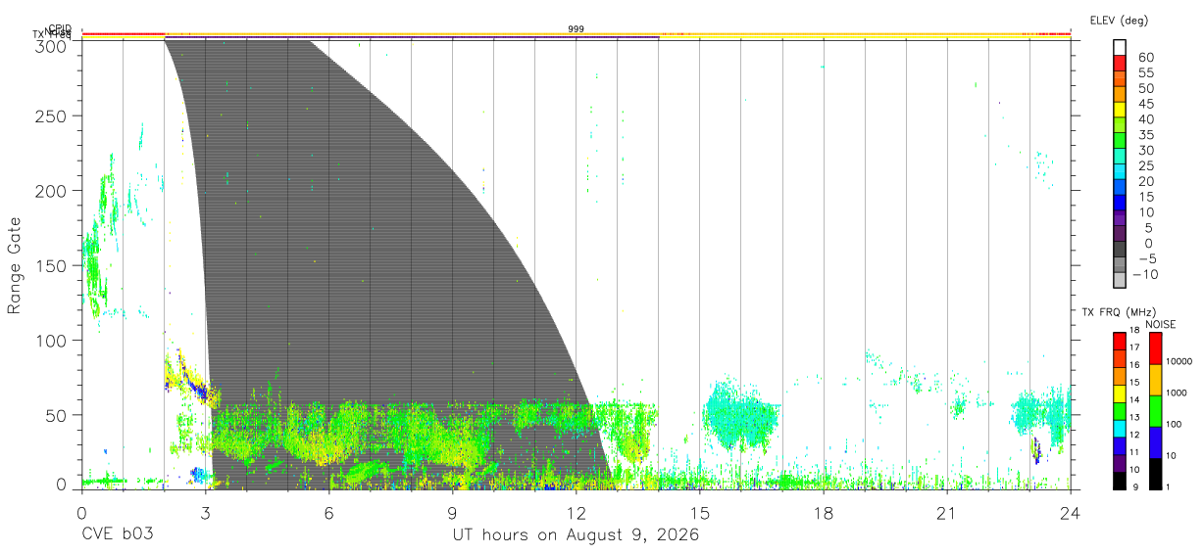Click the '13' label on the TX FRQ scale
The width and height of the screenshot is (1204, 555).
pyautogui.click(x=1135, y=418)
